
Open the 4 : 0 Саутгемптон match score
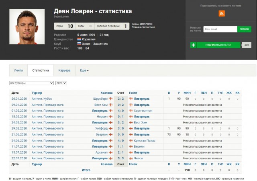(x=120, y=111)
